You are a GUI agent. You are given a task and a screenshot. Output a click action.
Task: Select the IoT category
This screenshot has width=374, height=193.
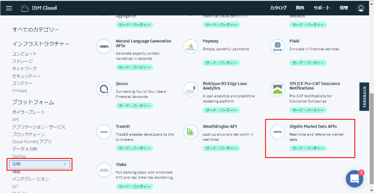click(15, 186)
